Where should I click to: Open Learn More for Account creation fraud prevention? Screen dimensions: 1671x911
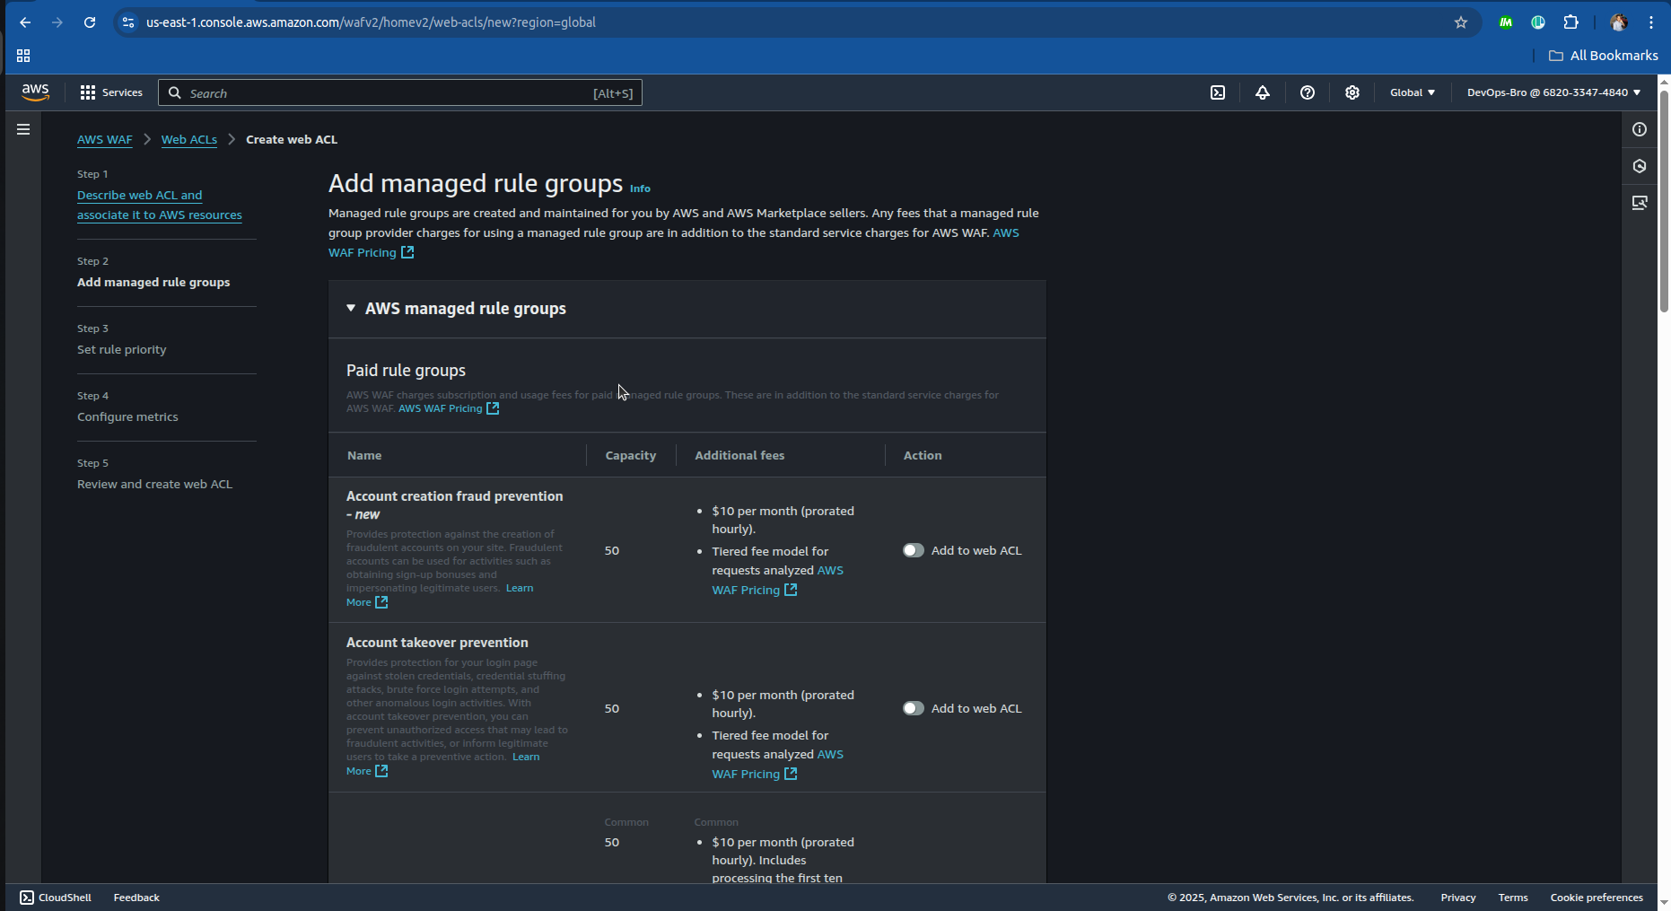(x=367, y=602)
